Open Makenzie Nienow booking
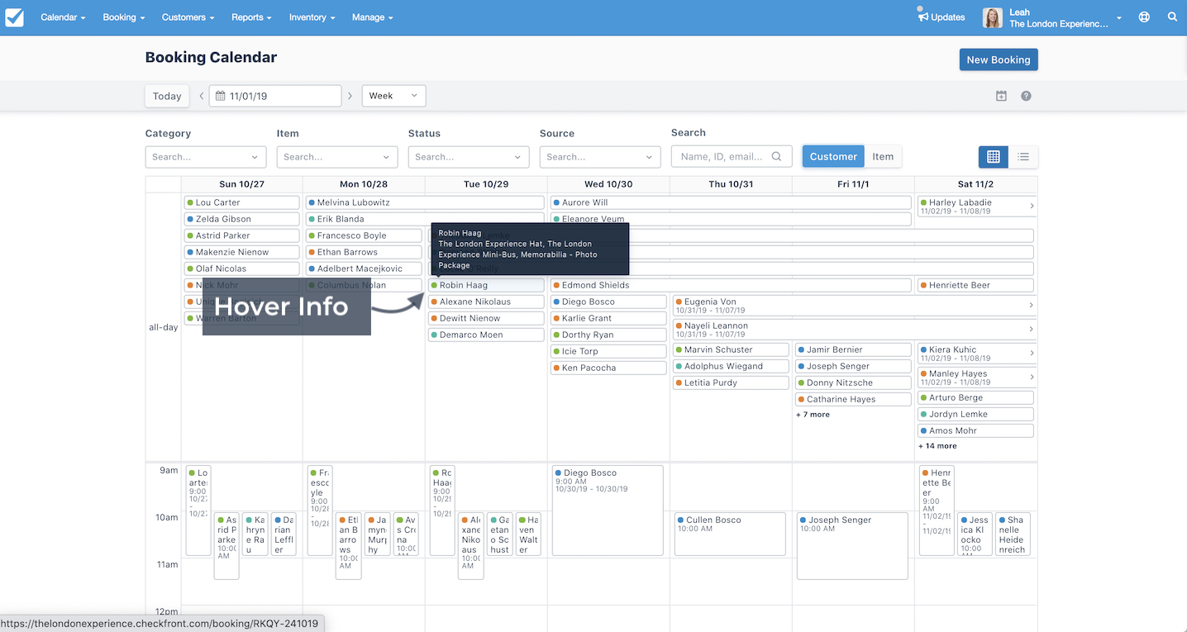Screen dimensions: 1187x632 241,252
